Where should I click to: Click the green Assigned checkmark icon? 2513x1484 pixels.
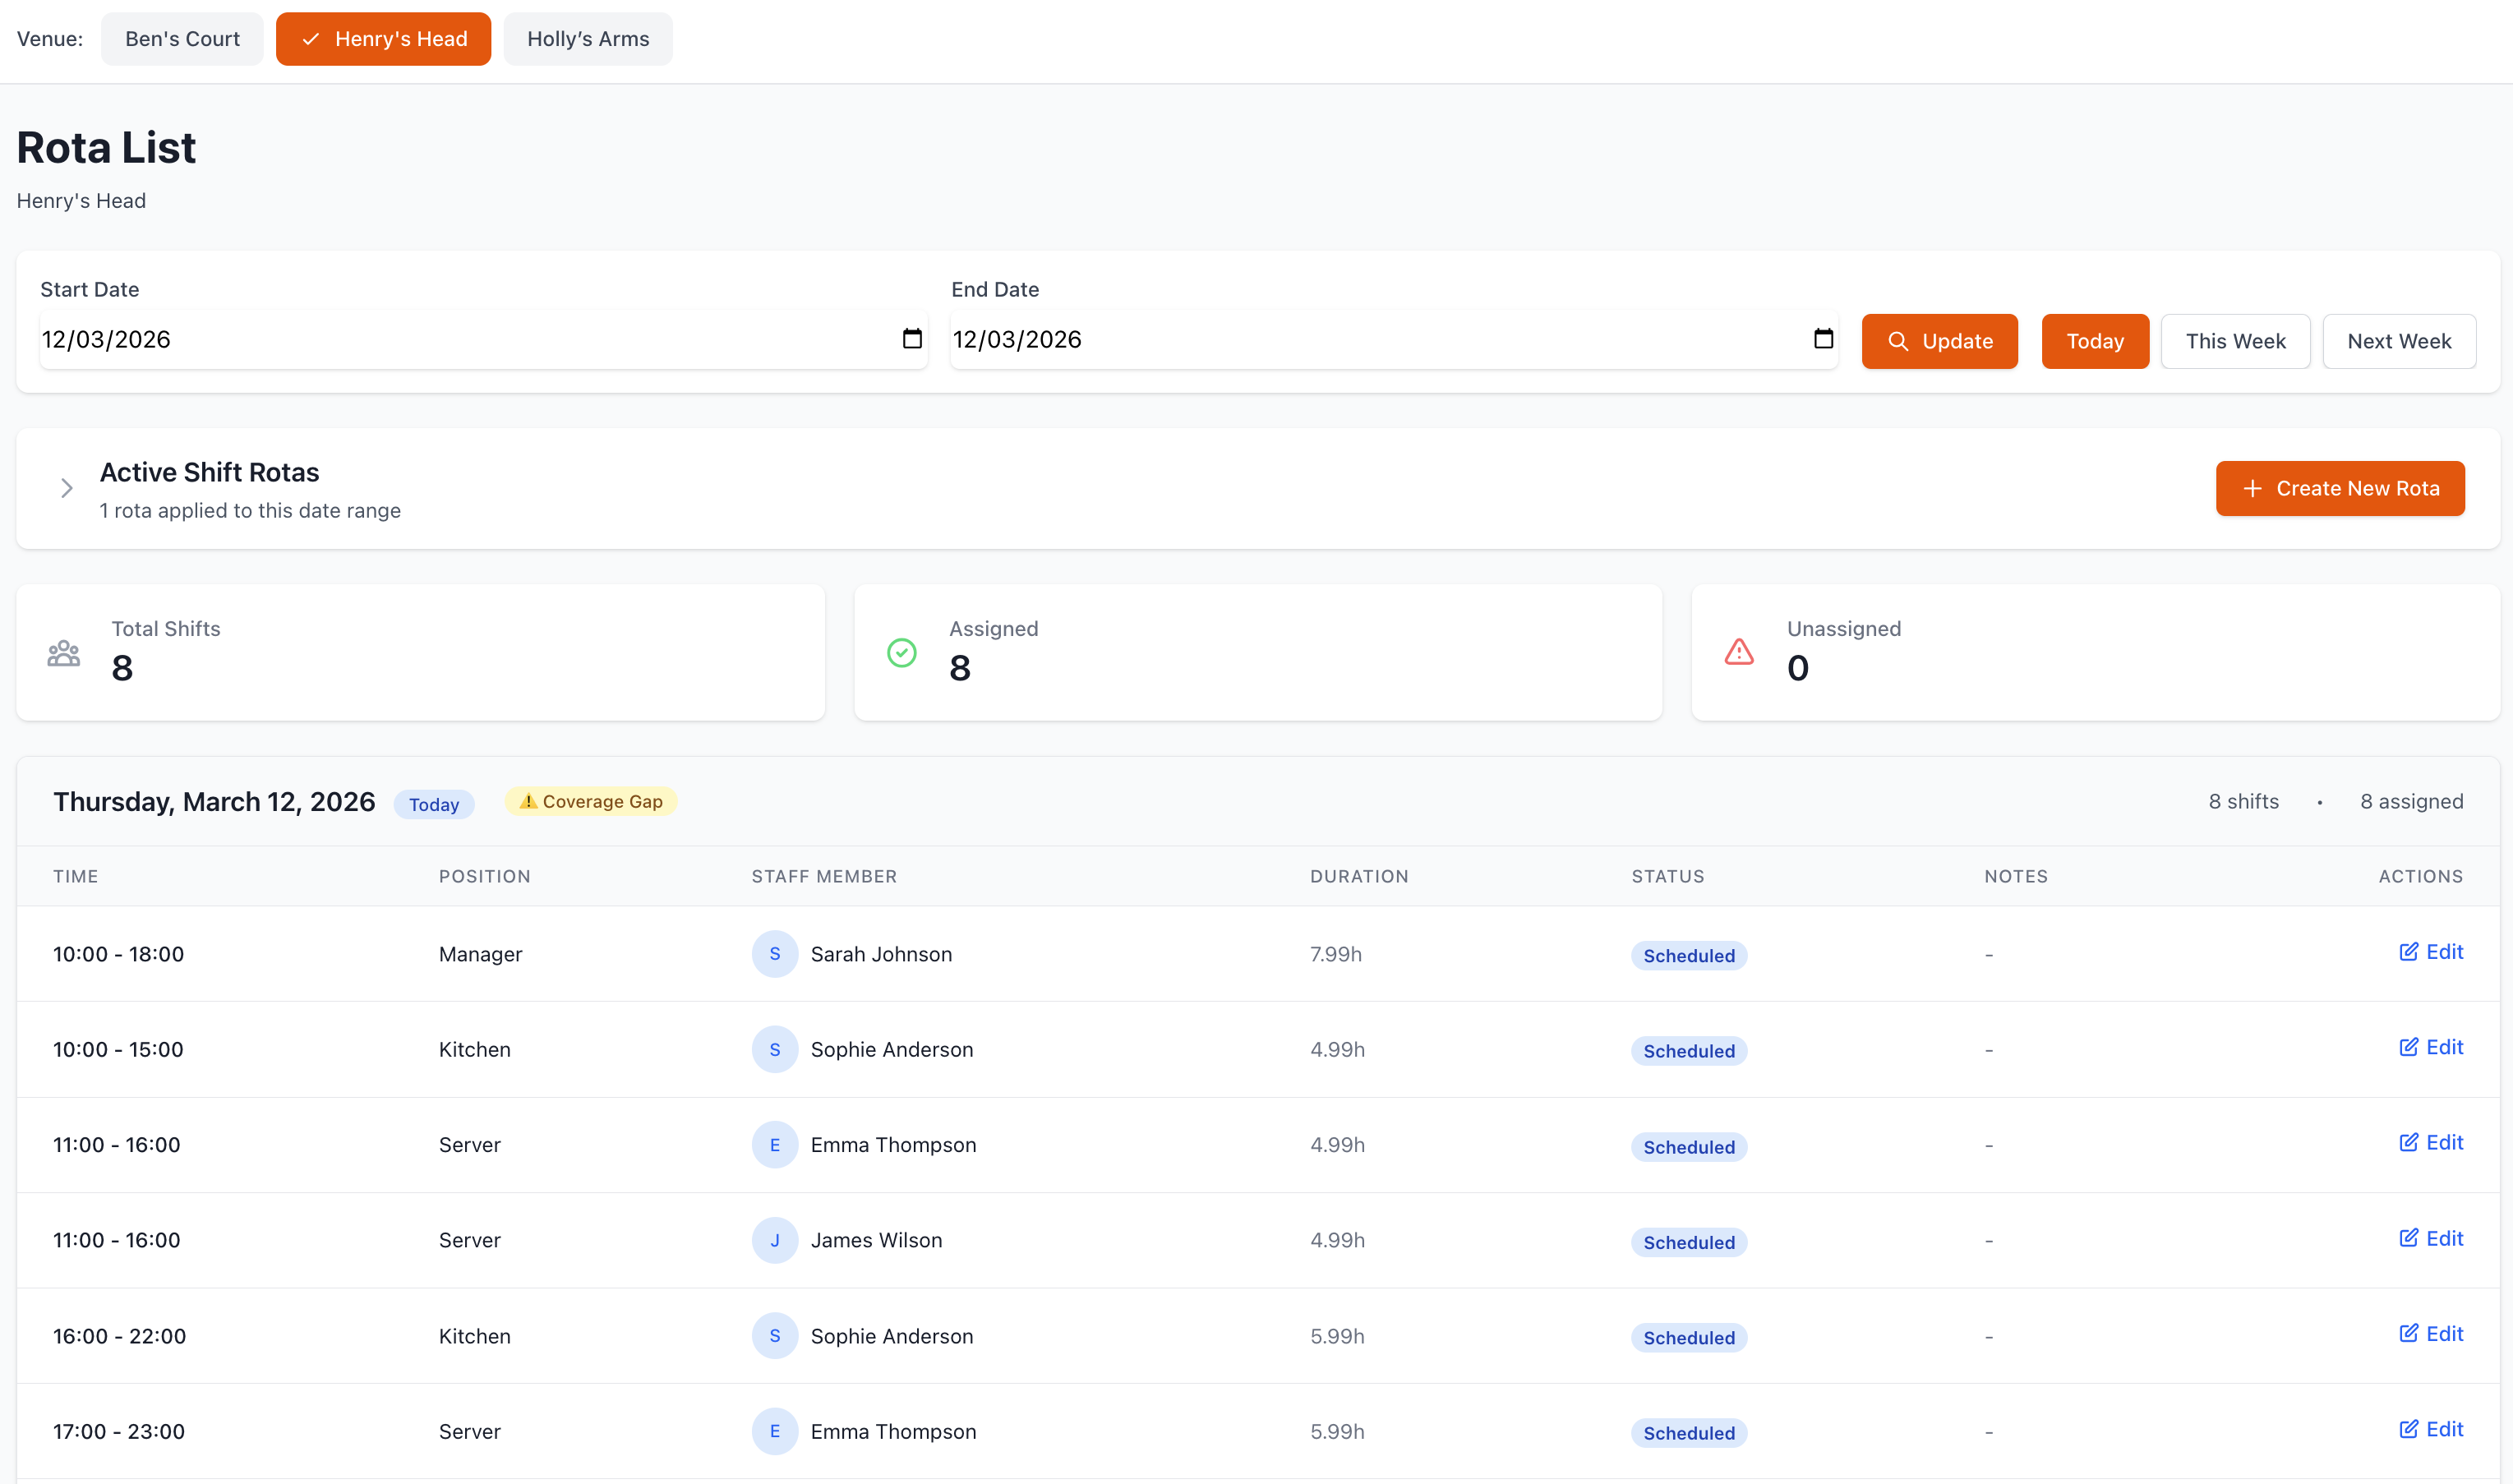[901, 652]
